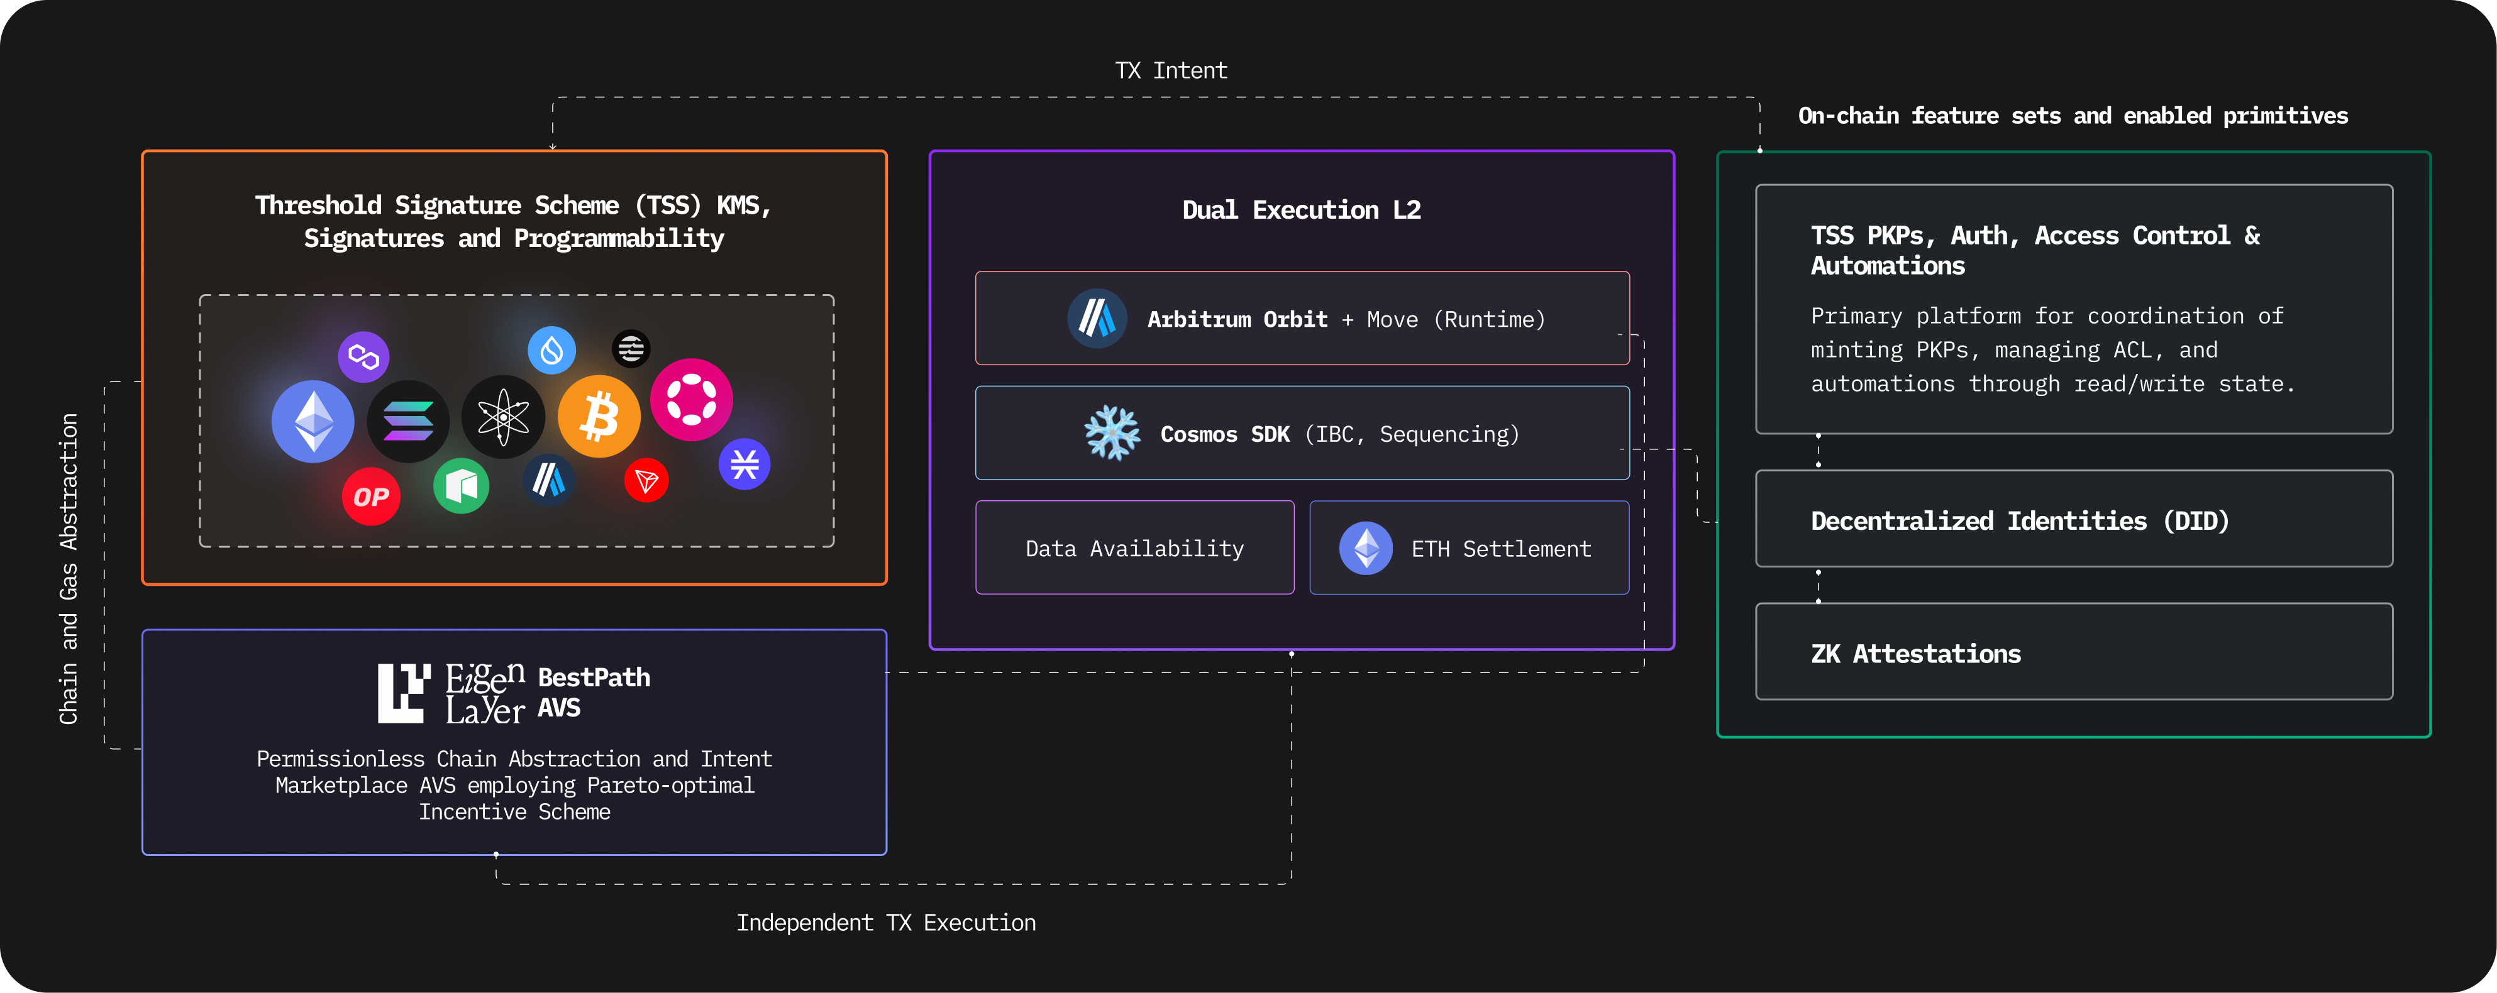Click the blue Sui droplet logo

click(551, 349)
